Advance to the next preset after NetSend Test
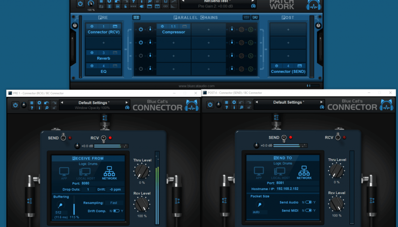 [252, 2]
